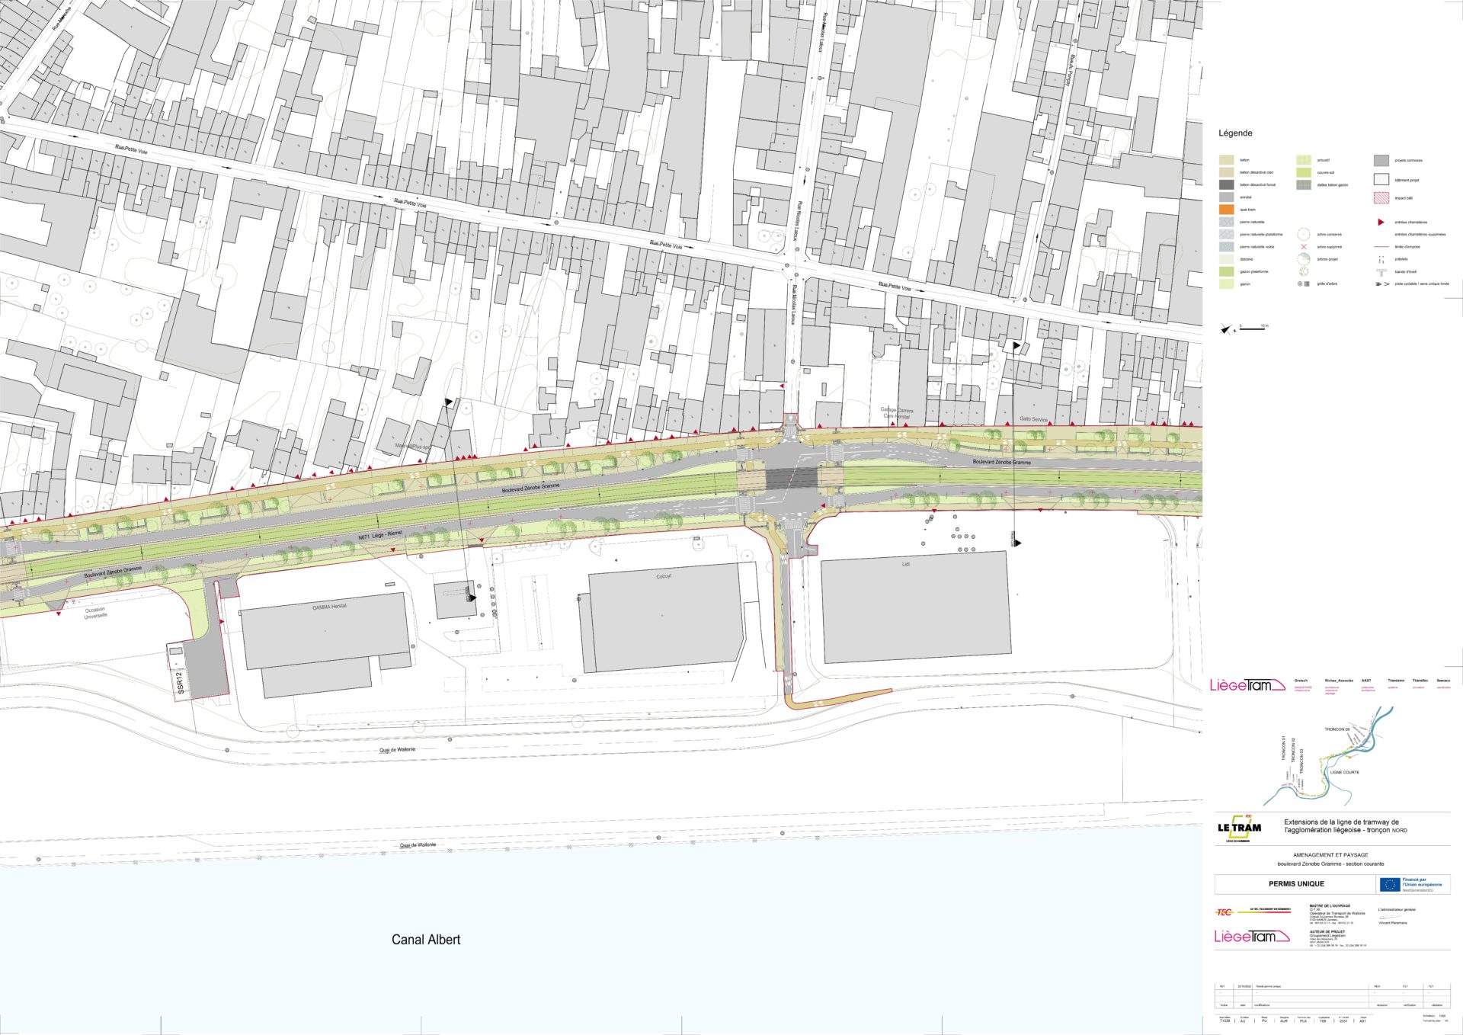Click the 'Lidl' building label
The width and height of the screenshot is (1463, 1035).
point(906,565)
